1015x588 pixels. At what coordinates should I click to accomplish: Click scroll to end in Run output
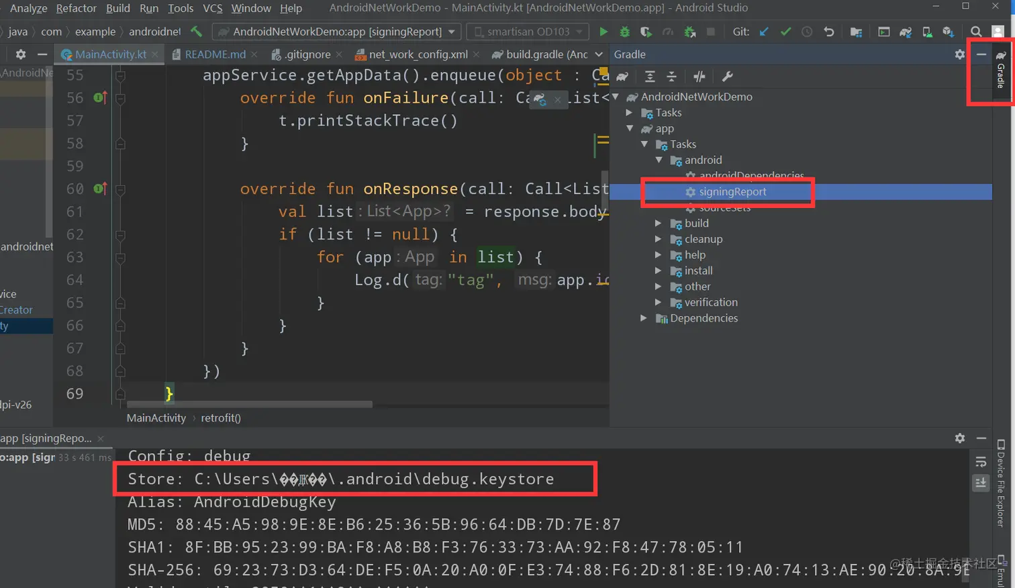pos(981,483)
